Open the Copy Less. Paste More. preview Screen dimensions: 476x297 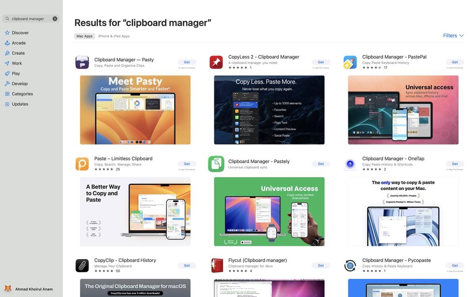[269, 110]
